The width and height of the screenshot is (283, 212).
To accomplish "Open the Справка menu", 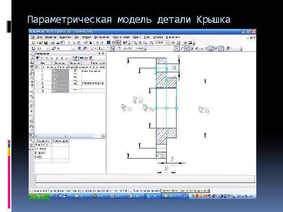I will pyautogui.click(x=158, y=37).
